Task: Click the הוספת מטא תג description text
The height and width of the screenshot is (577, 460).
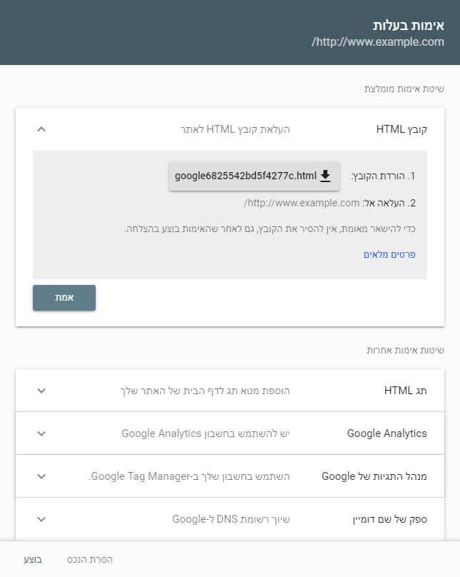Action: (x=204, y=391)
